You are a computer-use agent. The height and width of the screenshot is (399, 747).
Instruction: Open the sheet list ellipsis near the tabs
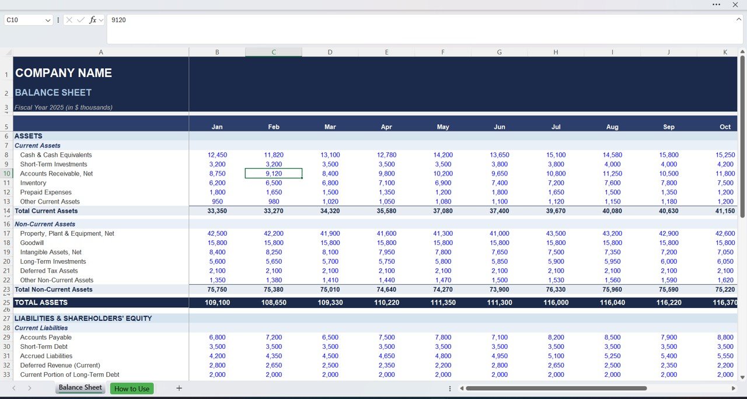point(449,388)
